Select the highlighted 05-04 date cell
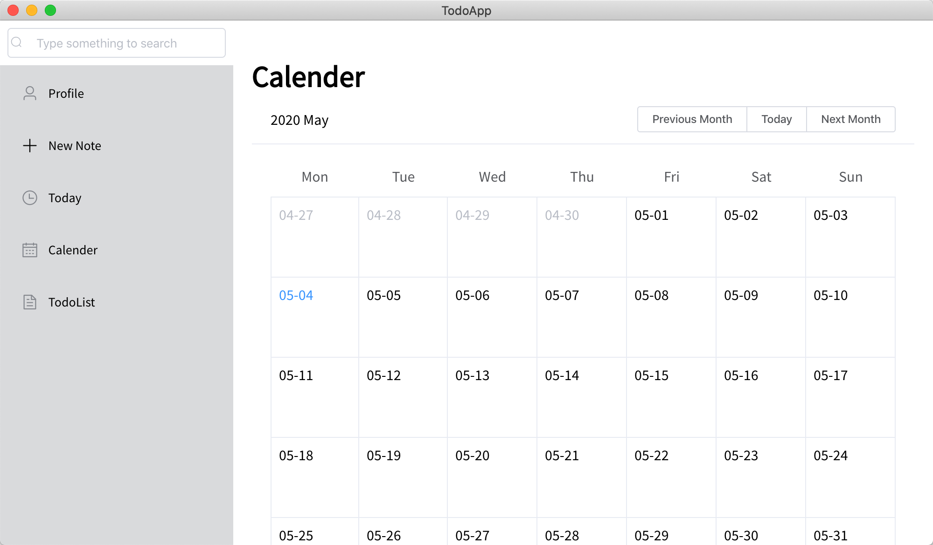933x545 pixels. [x=314, y=317]
